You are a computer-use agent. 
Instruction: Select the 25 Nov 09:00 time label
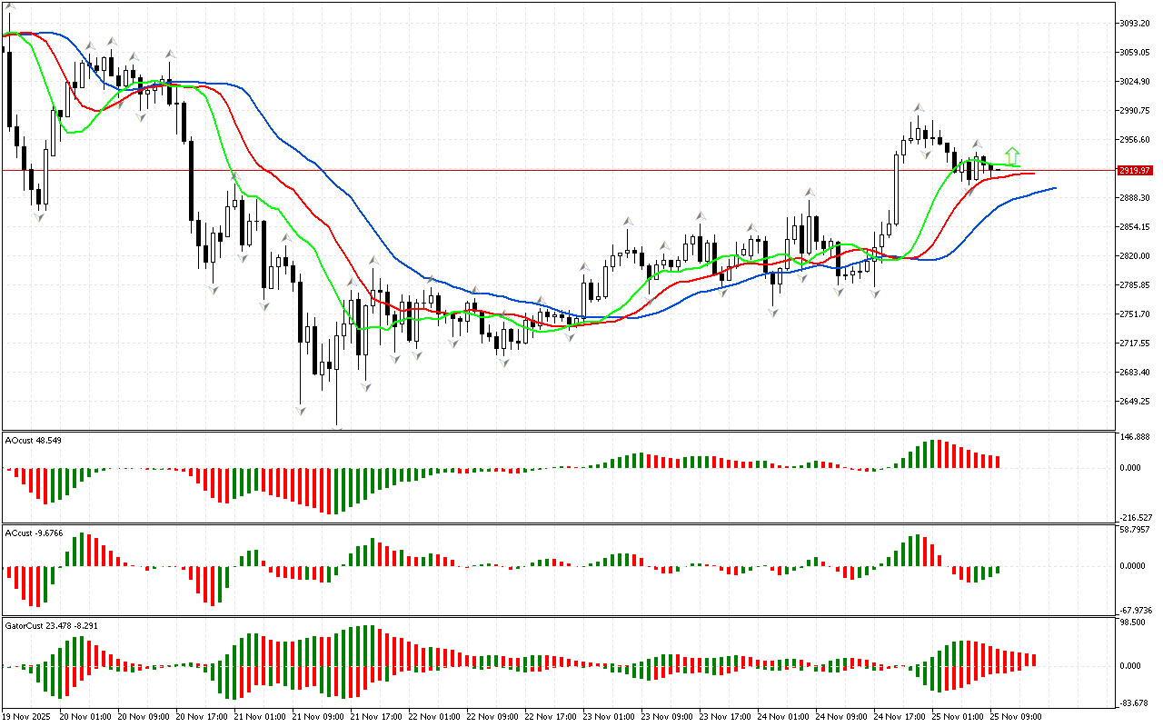click(1017, 717)
